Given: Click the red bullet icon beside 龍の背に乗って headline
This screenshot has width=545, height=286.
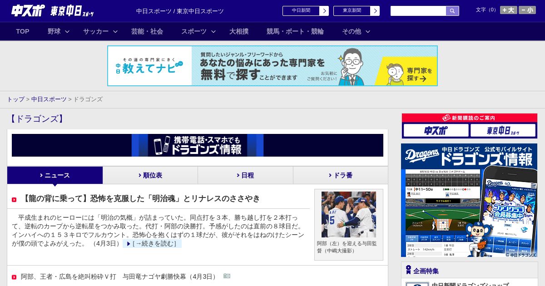Looking at the screenshot, I should point(14,200).
